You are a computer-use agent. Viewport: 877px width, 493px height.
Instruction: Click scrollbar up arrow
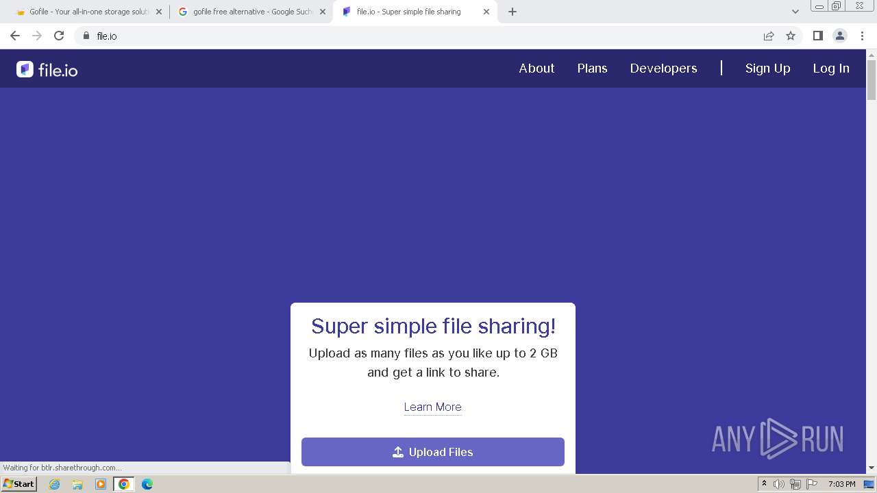pos(872,54)
